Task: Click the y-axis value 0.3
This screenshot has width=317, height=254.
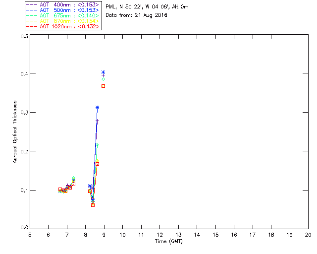Action: click(x=24, y=113)
